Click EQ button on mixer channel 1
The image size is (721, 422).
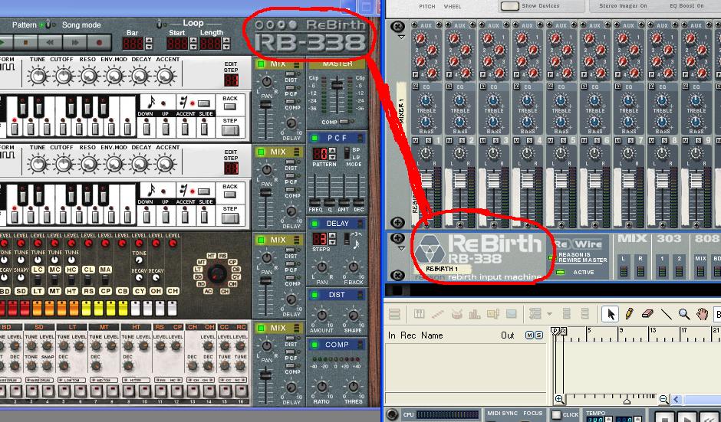pyautogui.click(x=416, y=87)
